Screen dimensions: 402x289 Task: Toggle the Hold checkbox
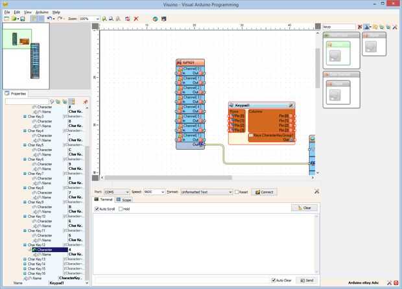[x=121, y=209]
